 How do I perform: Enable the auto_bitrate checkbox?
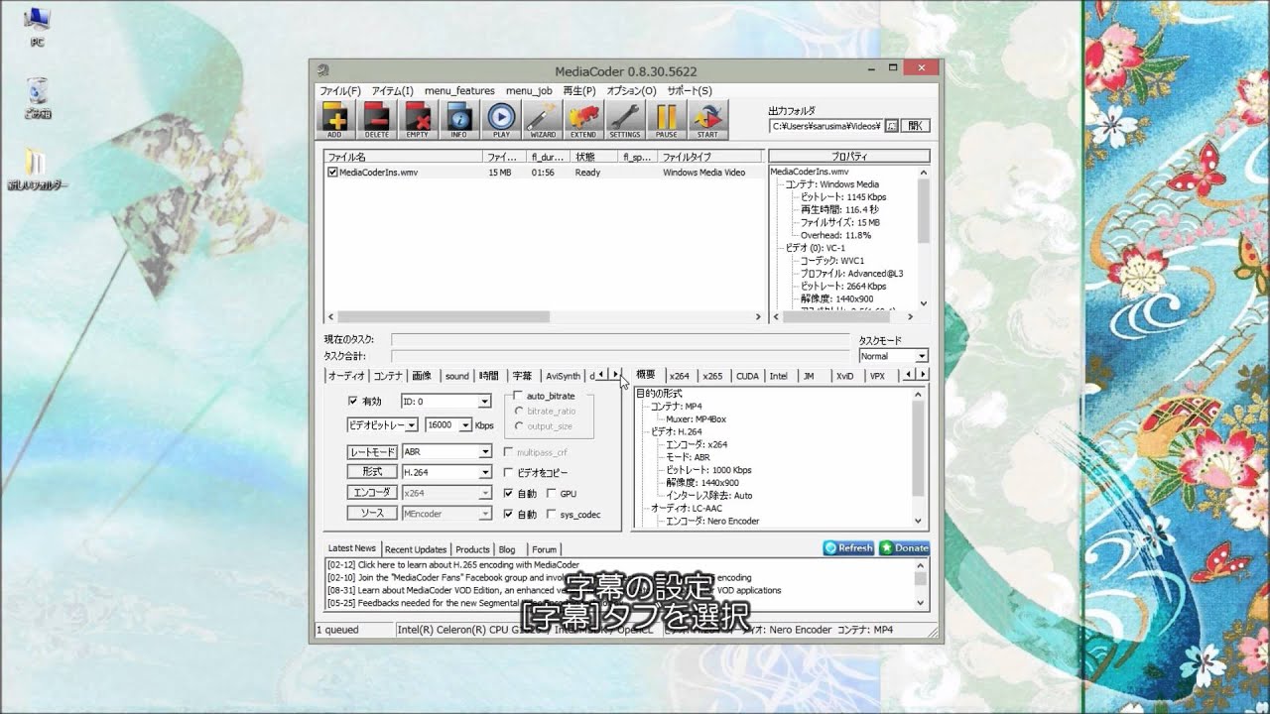[518, 396]
